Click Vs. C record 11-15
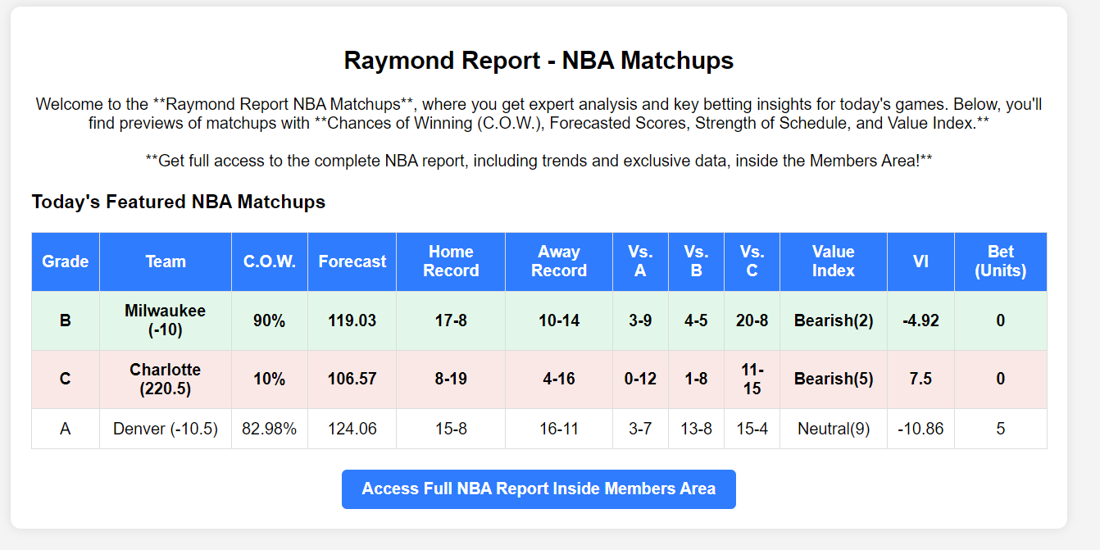Viewport: 1100px width, 550px height. pyautogui.click(x=752, y=380)
